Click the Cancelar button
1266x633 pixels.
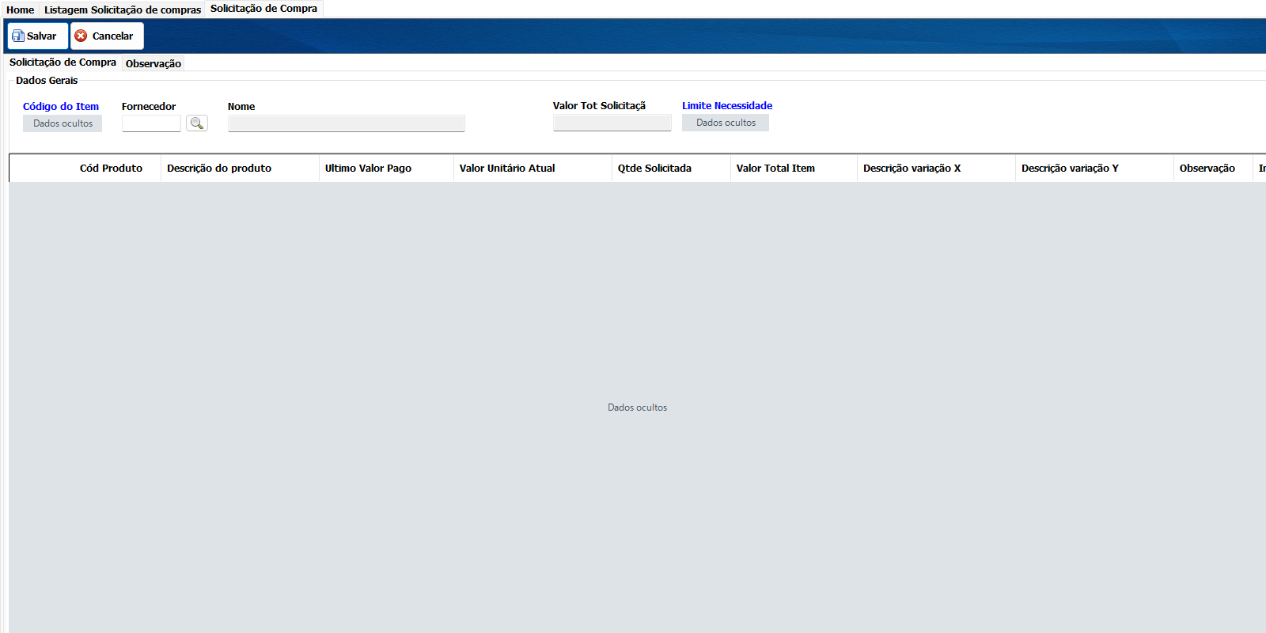[107, 36]
